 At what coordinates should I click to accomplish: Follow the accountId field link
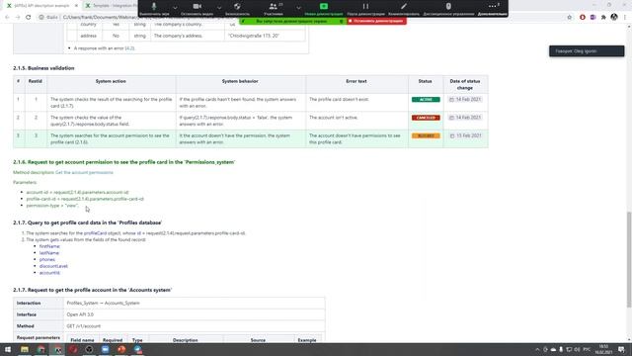49,273
